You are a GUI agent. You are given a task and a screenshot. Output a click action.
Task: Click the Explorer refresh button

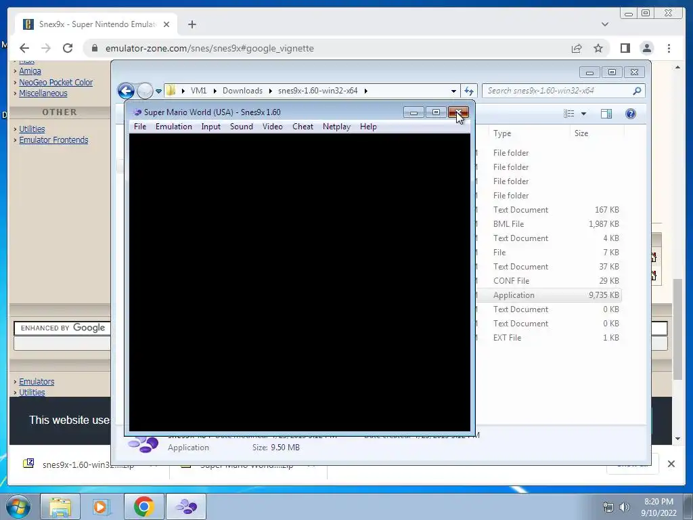(468, 91)
